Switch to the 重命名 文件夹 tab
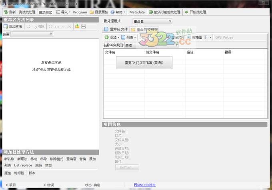 144,30
